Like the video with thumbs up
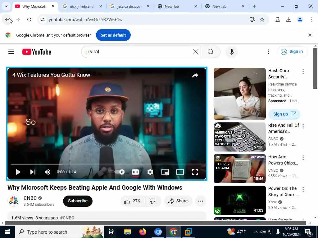 pyautogui.click(x=133, y=201)
